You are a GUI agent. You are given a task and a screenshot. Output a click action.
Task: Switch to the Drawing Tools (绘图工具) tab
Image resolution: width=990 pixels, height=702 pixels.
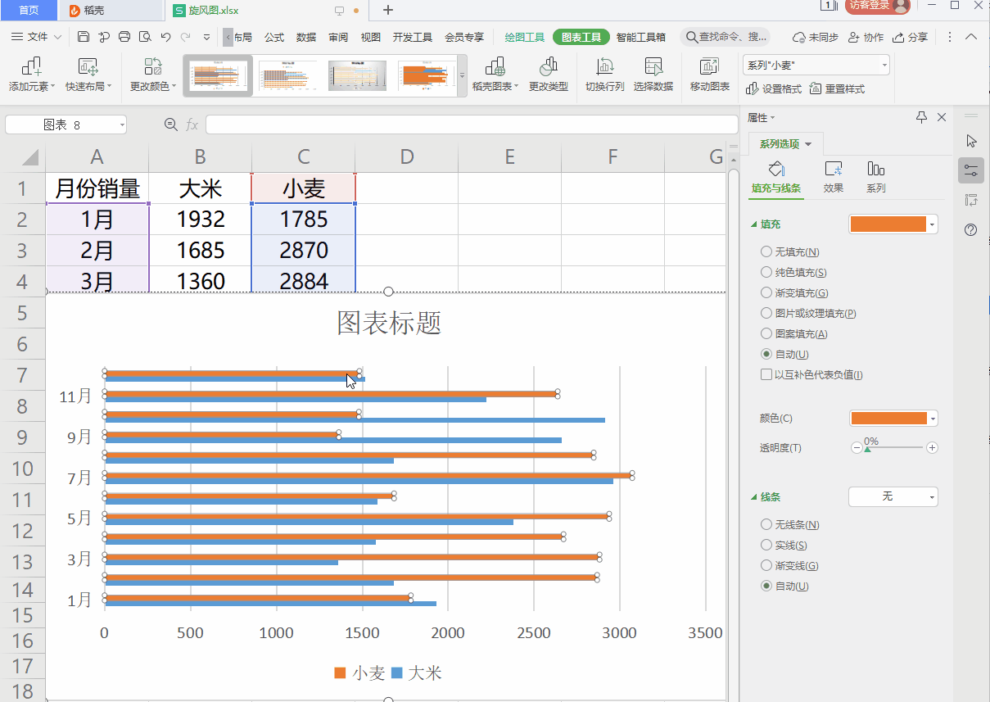[525, 37]
